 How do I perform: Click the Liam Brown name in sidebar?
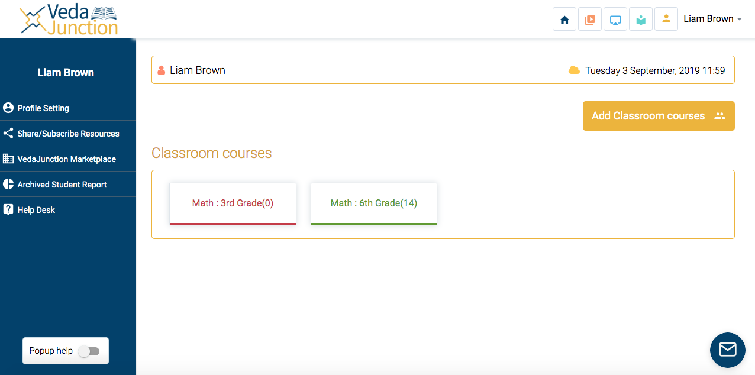point(66,73)
